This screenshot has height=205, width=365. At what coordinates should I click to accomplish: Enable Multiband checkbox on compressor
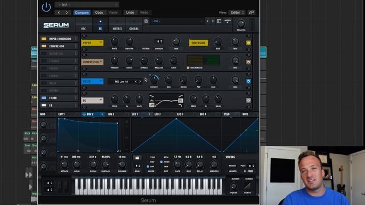(188, 68)
